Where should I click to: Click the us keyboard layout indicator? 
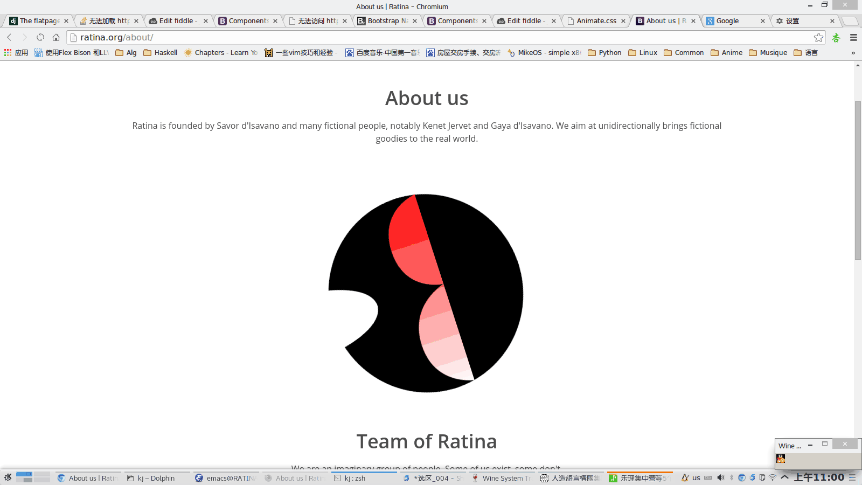696,478
